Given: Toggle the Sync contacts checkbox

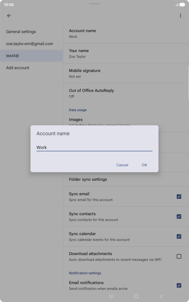Looking at the screenshot, I should click(179, 217).
